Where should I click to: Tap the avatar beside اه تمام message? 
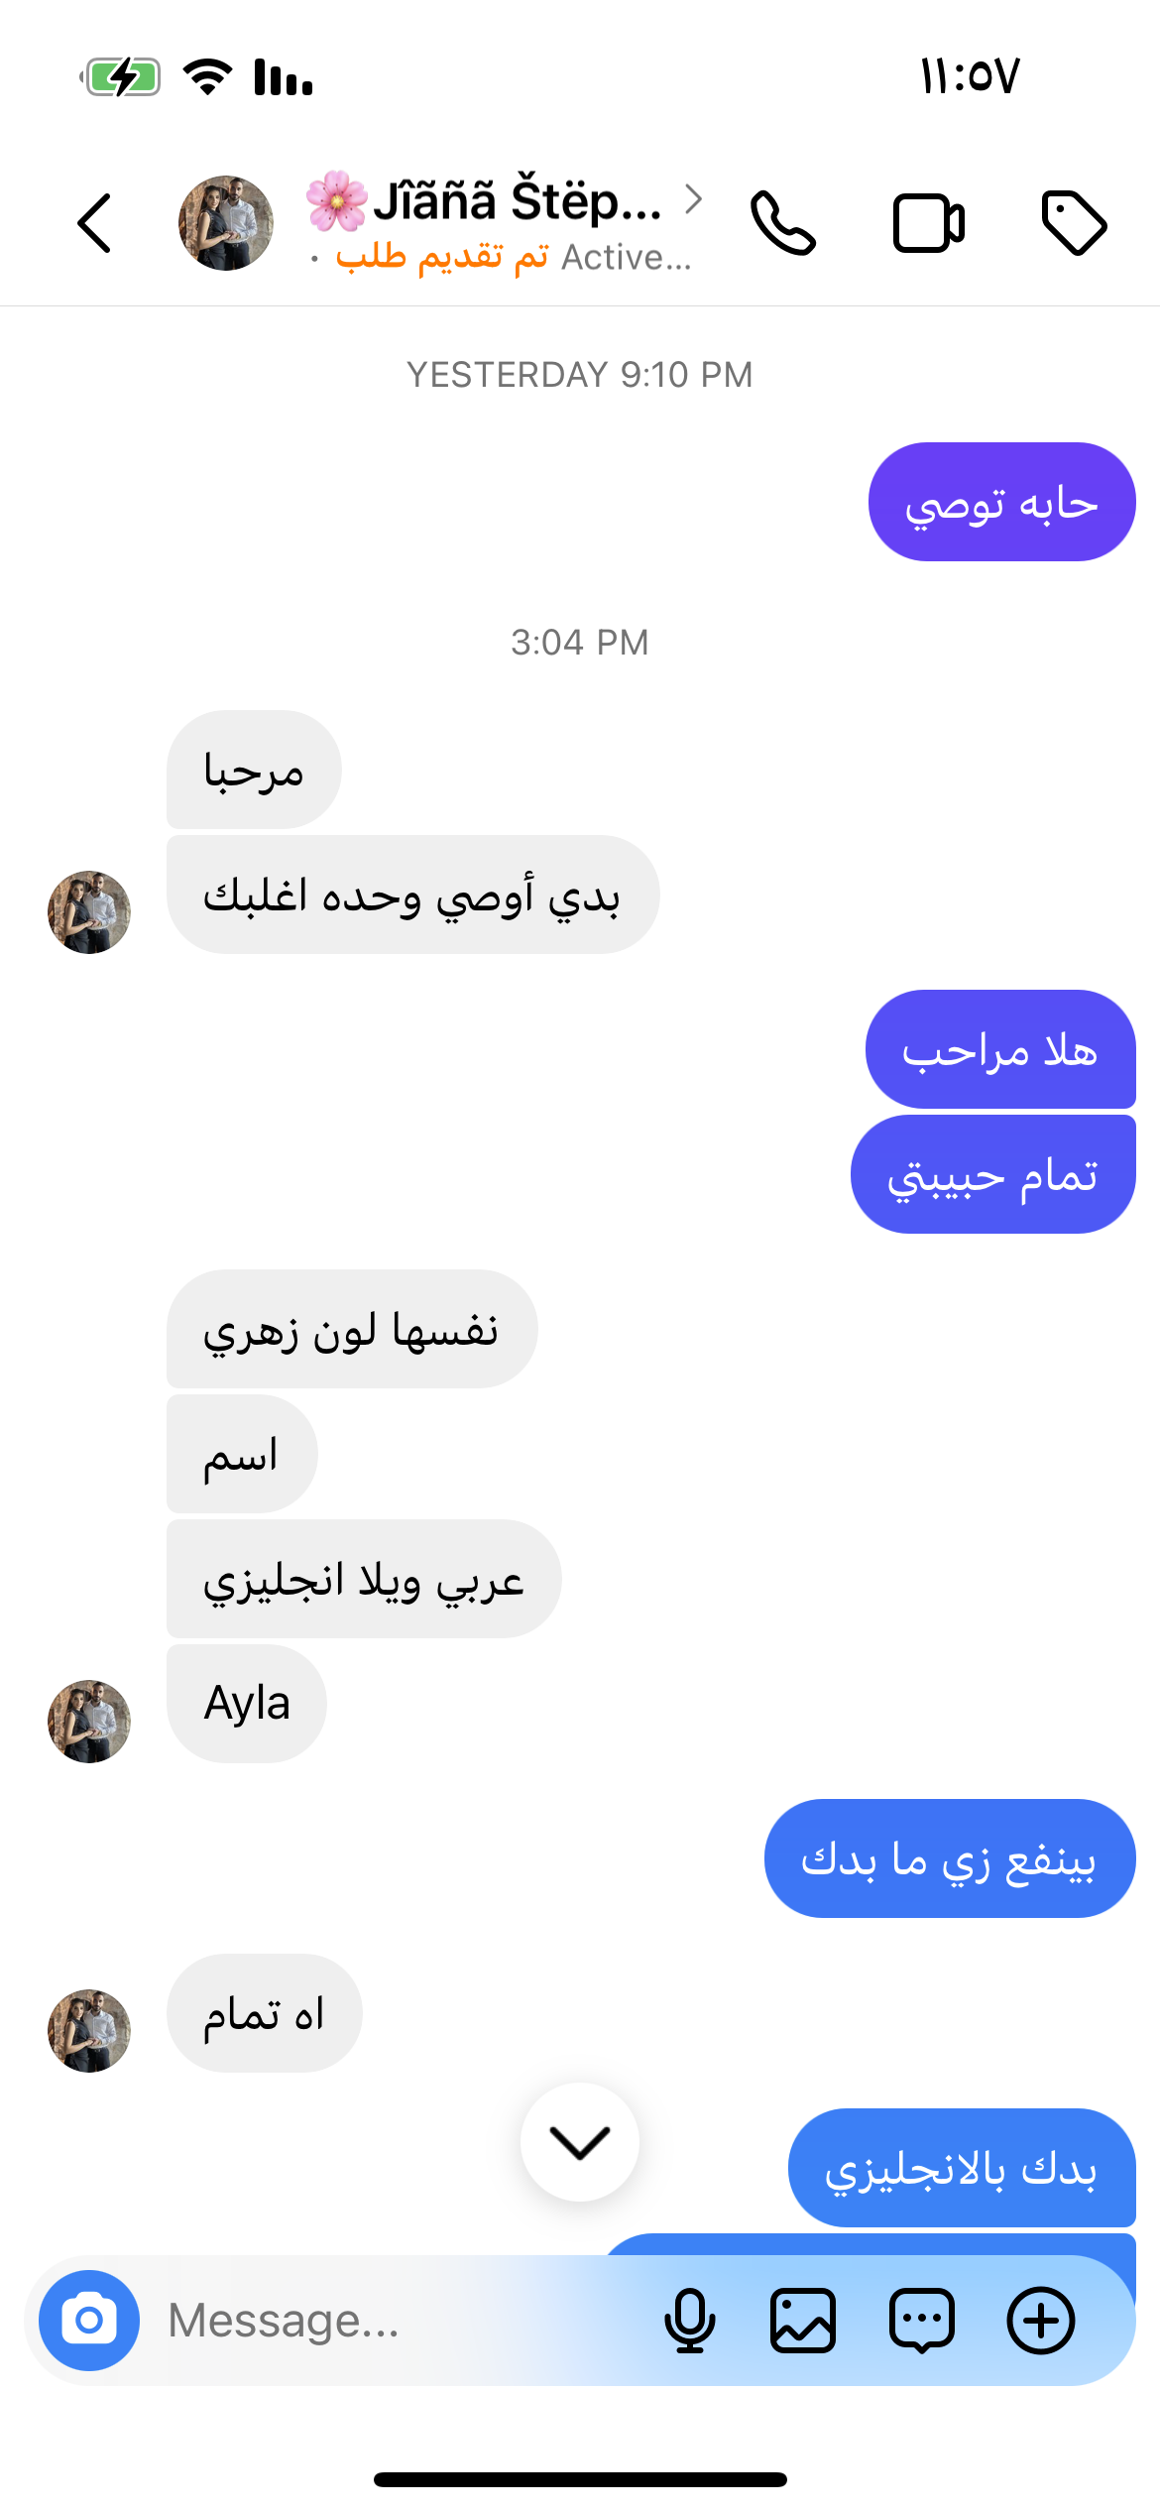[89, 2031]
